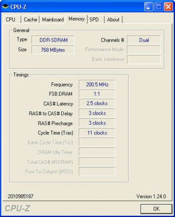Close the CPU-Z window
Image resolution: width=175 pixels, height=217 pixels.
click(x=168, y=7)
